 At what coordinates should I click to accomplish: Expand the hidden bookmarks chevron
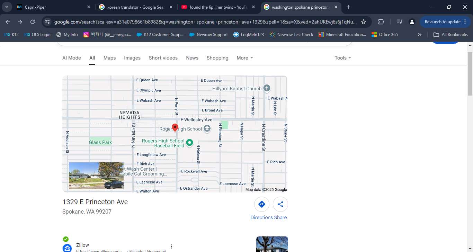pyautogui.click(x=420, y=35)
